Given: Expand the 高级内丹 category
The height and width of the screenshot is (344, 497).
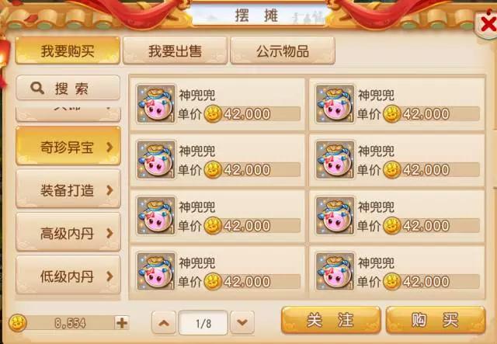Looking at the screenshot, I should pos(68,232).
